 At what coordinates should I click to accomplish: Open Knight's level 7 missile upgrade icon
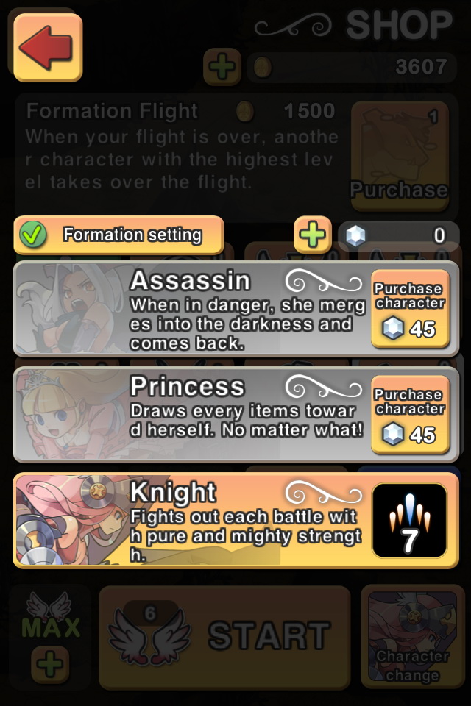(410, 521)
